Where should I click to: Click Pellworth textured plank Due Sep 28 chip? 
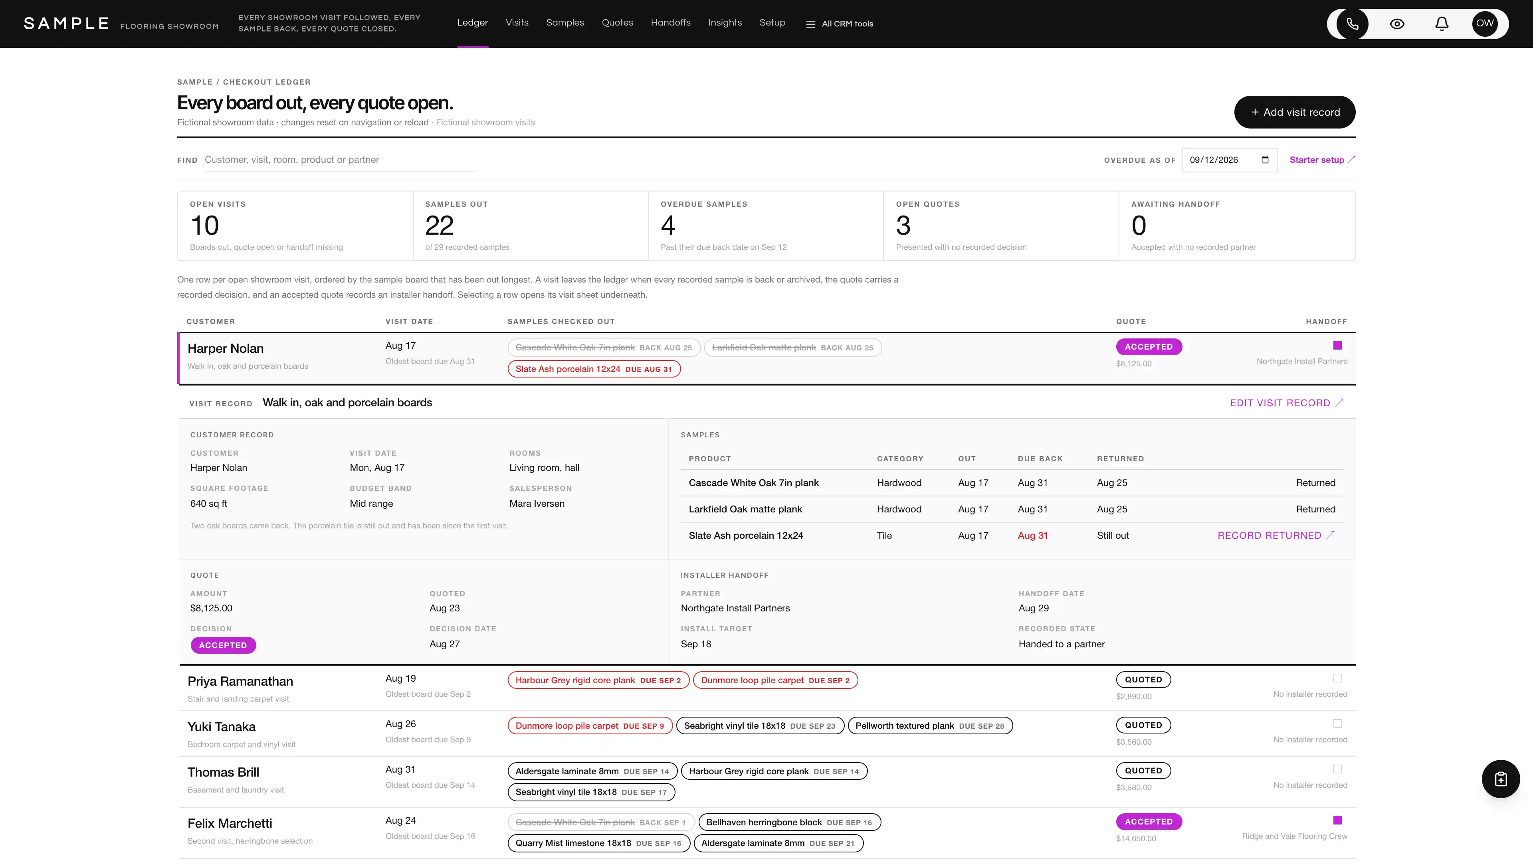tap(929, 726)
